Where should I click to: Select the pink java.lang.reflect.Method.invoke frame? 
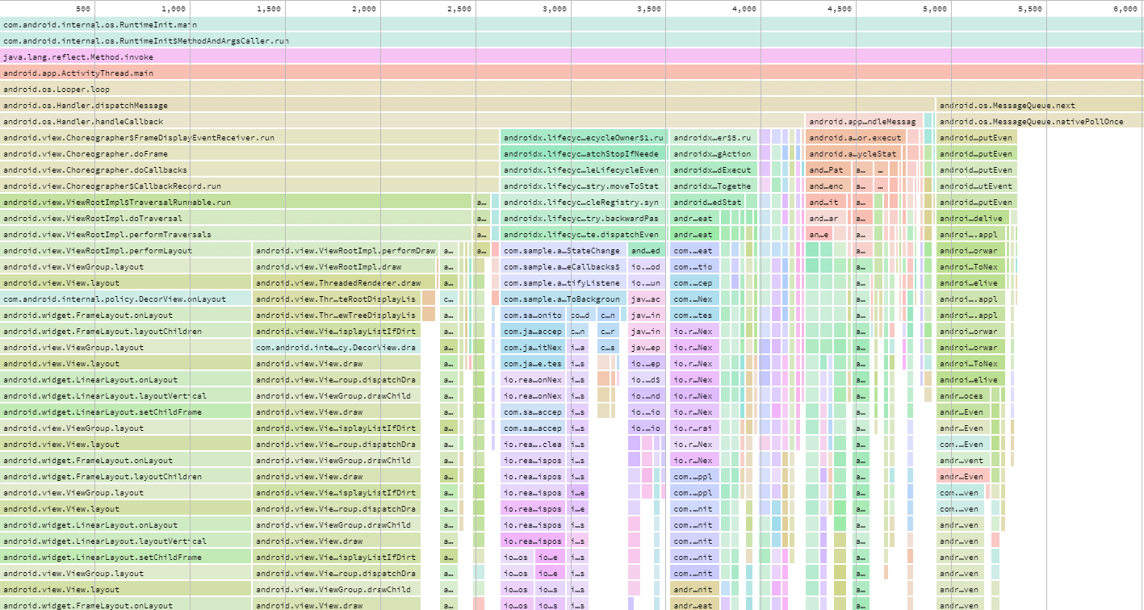[x=565, y=56]
